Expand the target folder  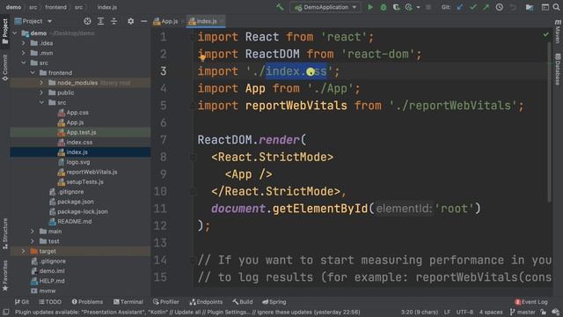pyautogui.click(x=24, y=251)
